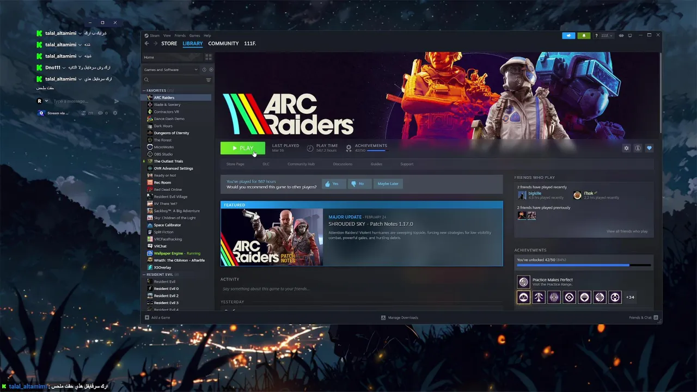The width and height of the screenshot is (697, 392).
Task: Collapse the FAVORITES category
Action: pos(144,90)
